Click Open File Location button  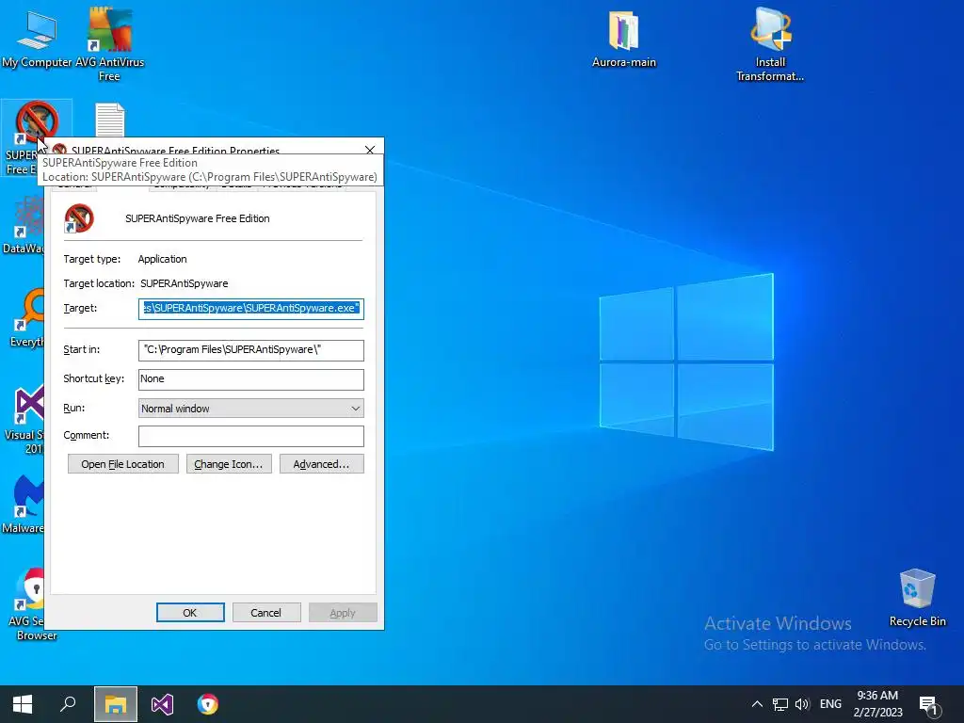pos(123,464)
